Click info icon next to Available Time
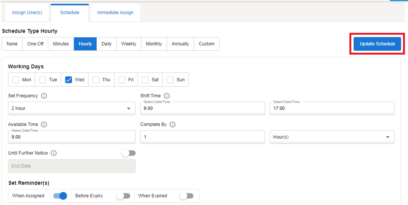Image resolution: width=408 pixels, height=205 pixels. pyautogui.click(x=44, y=124)
